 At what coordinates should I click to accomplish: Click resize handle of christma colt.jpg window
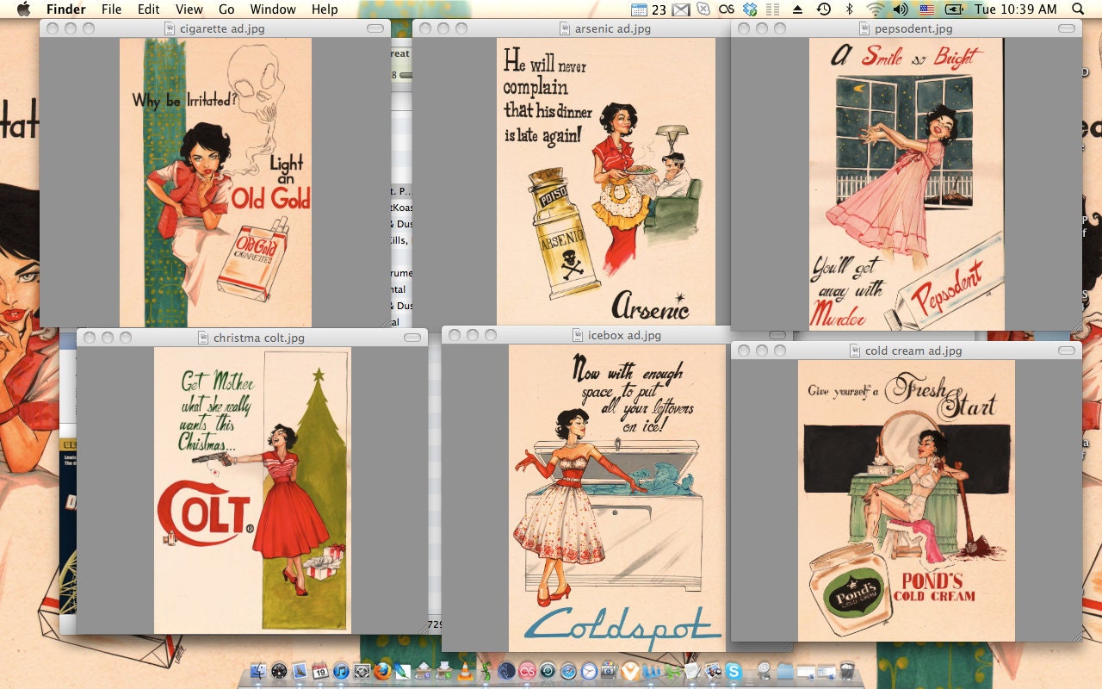(x=422, y=628)
